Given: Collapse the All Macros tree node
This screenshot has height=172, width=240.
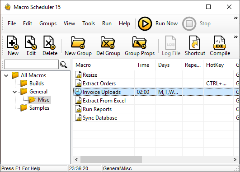Looking at the screenshot, I should 6,75.
